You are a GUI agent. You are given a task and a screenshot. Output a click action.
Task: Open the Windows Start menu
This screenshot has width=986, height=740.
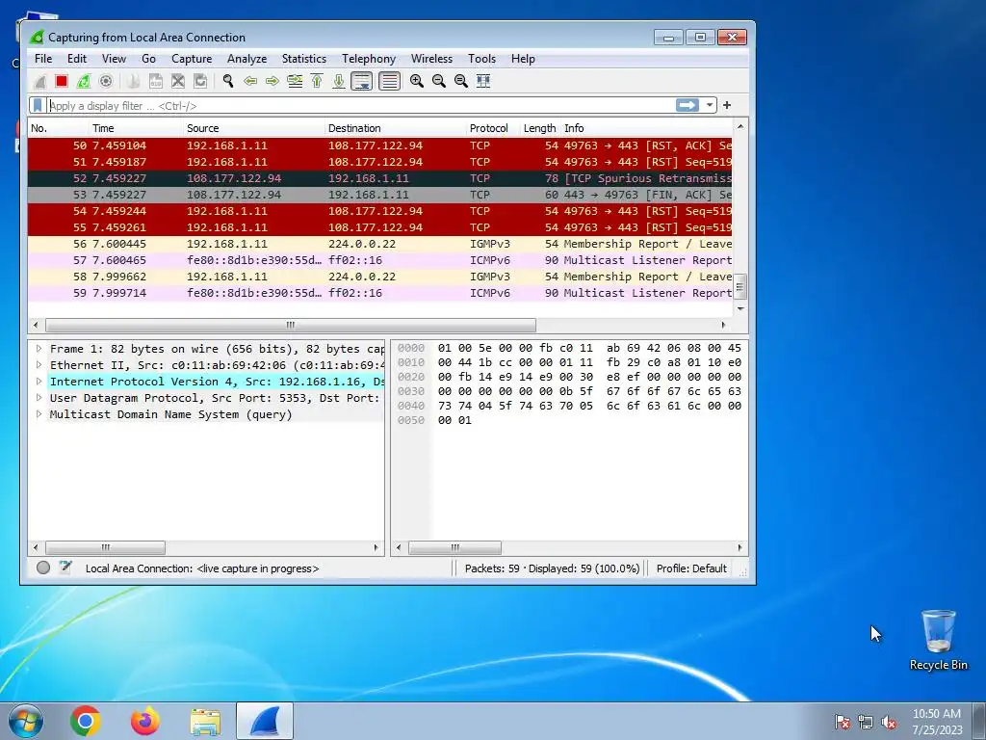coord(26,721)
